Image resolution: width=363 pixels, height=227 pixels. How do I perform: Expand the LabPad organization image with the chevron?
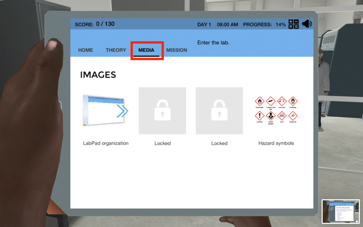tap(123, 111)
